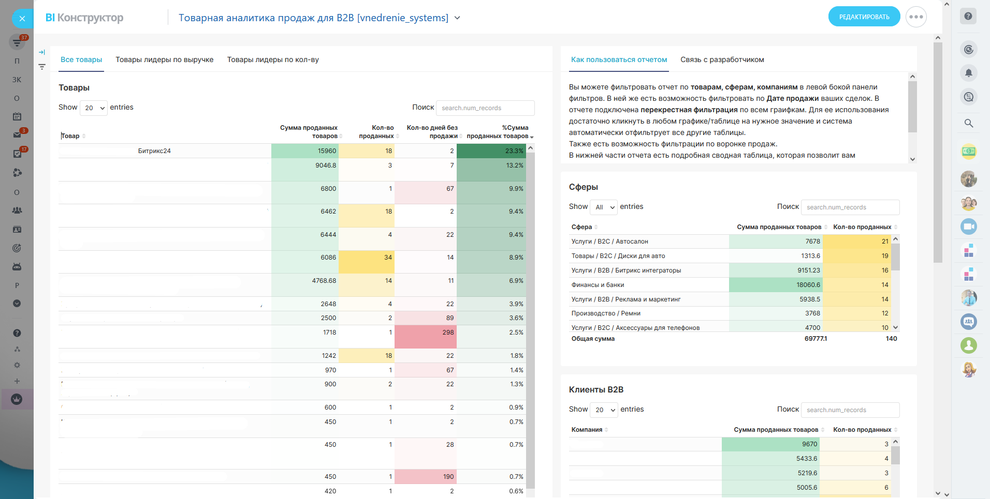The image size is (990, 499).
Task: Click the Клиенты B2B search input field
Action: point(850,410)
